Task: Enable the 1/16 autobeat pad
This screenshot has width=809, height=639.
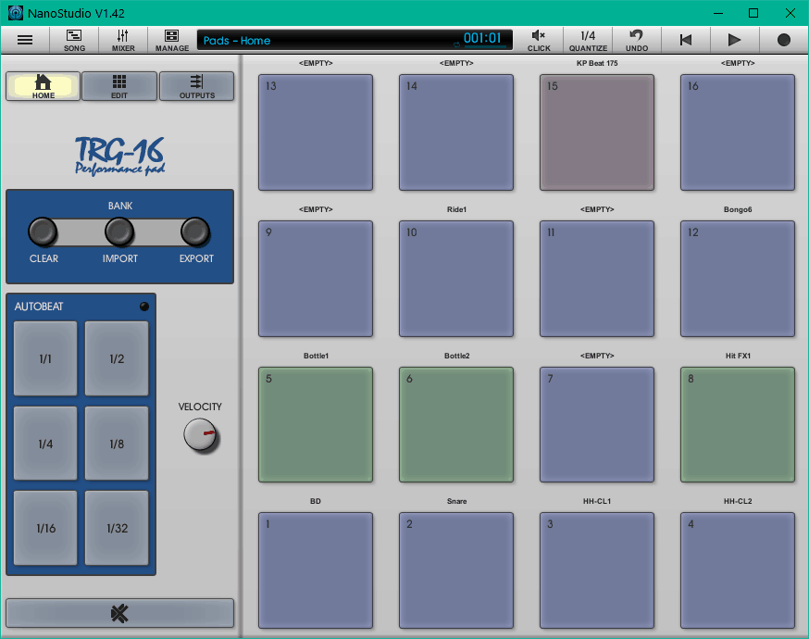Action: coord(45,528)
